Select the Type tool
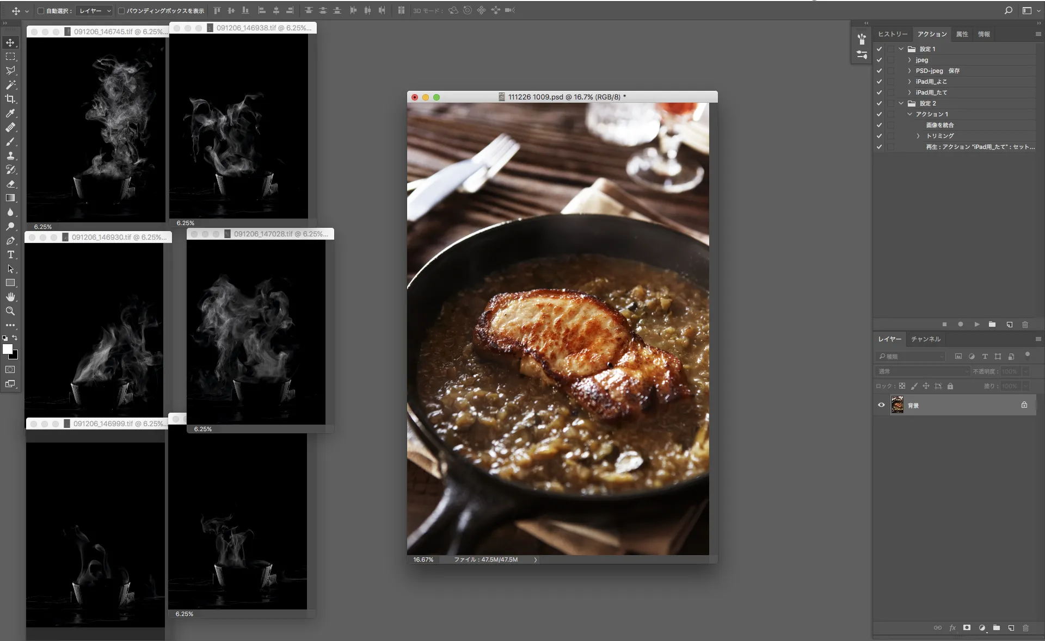The image size is (1045, 641). [x=10, y=254]
